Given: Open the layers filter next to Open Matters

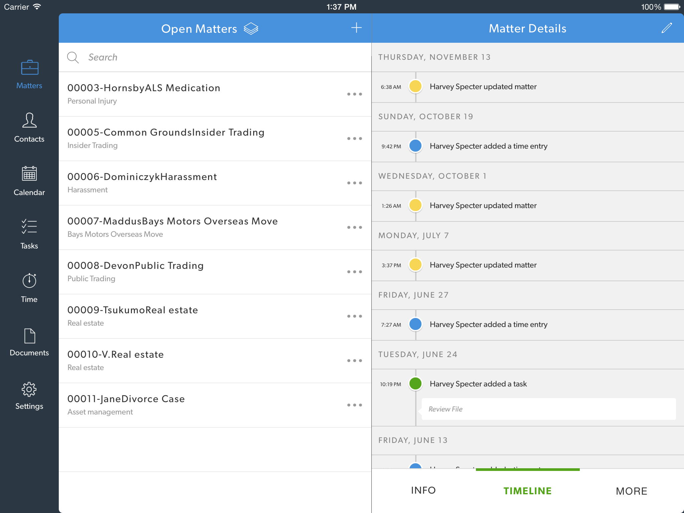Looking at the screenshot, I should click(x=251, y=29).
